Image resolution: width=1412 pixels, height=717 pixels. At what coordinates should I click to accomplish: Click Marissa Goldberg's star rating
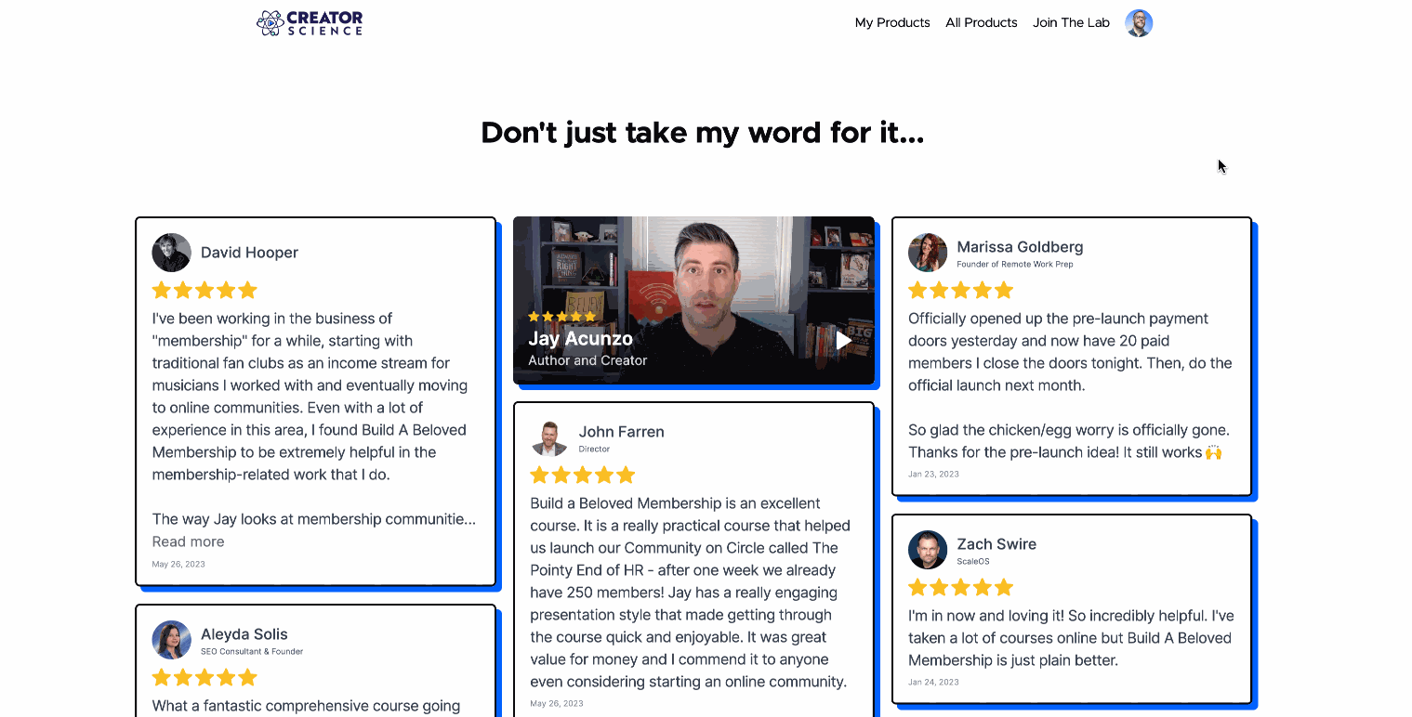pyautogui.click(x=960, y=291)
